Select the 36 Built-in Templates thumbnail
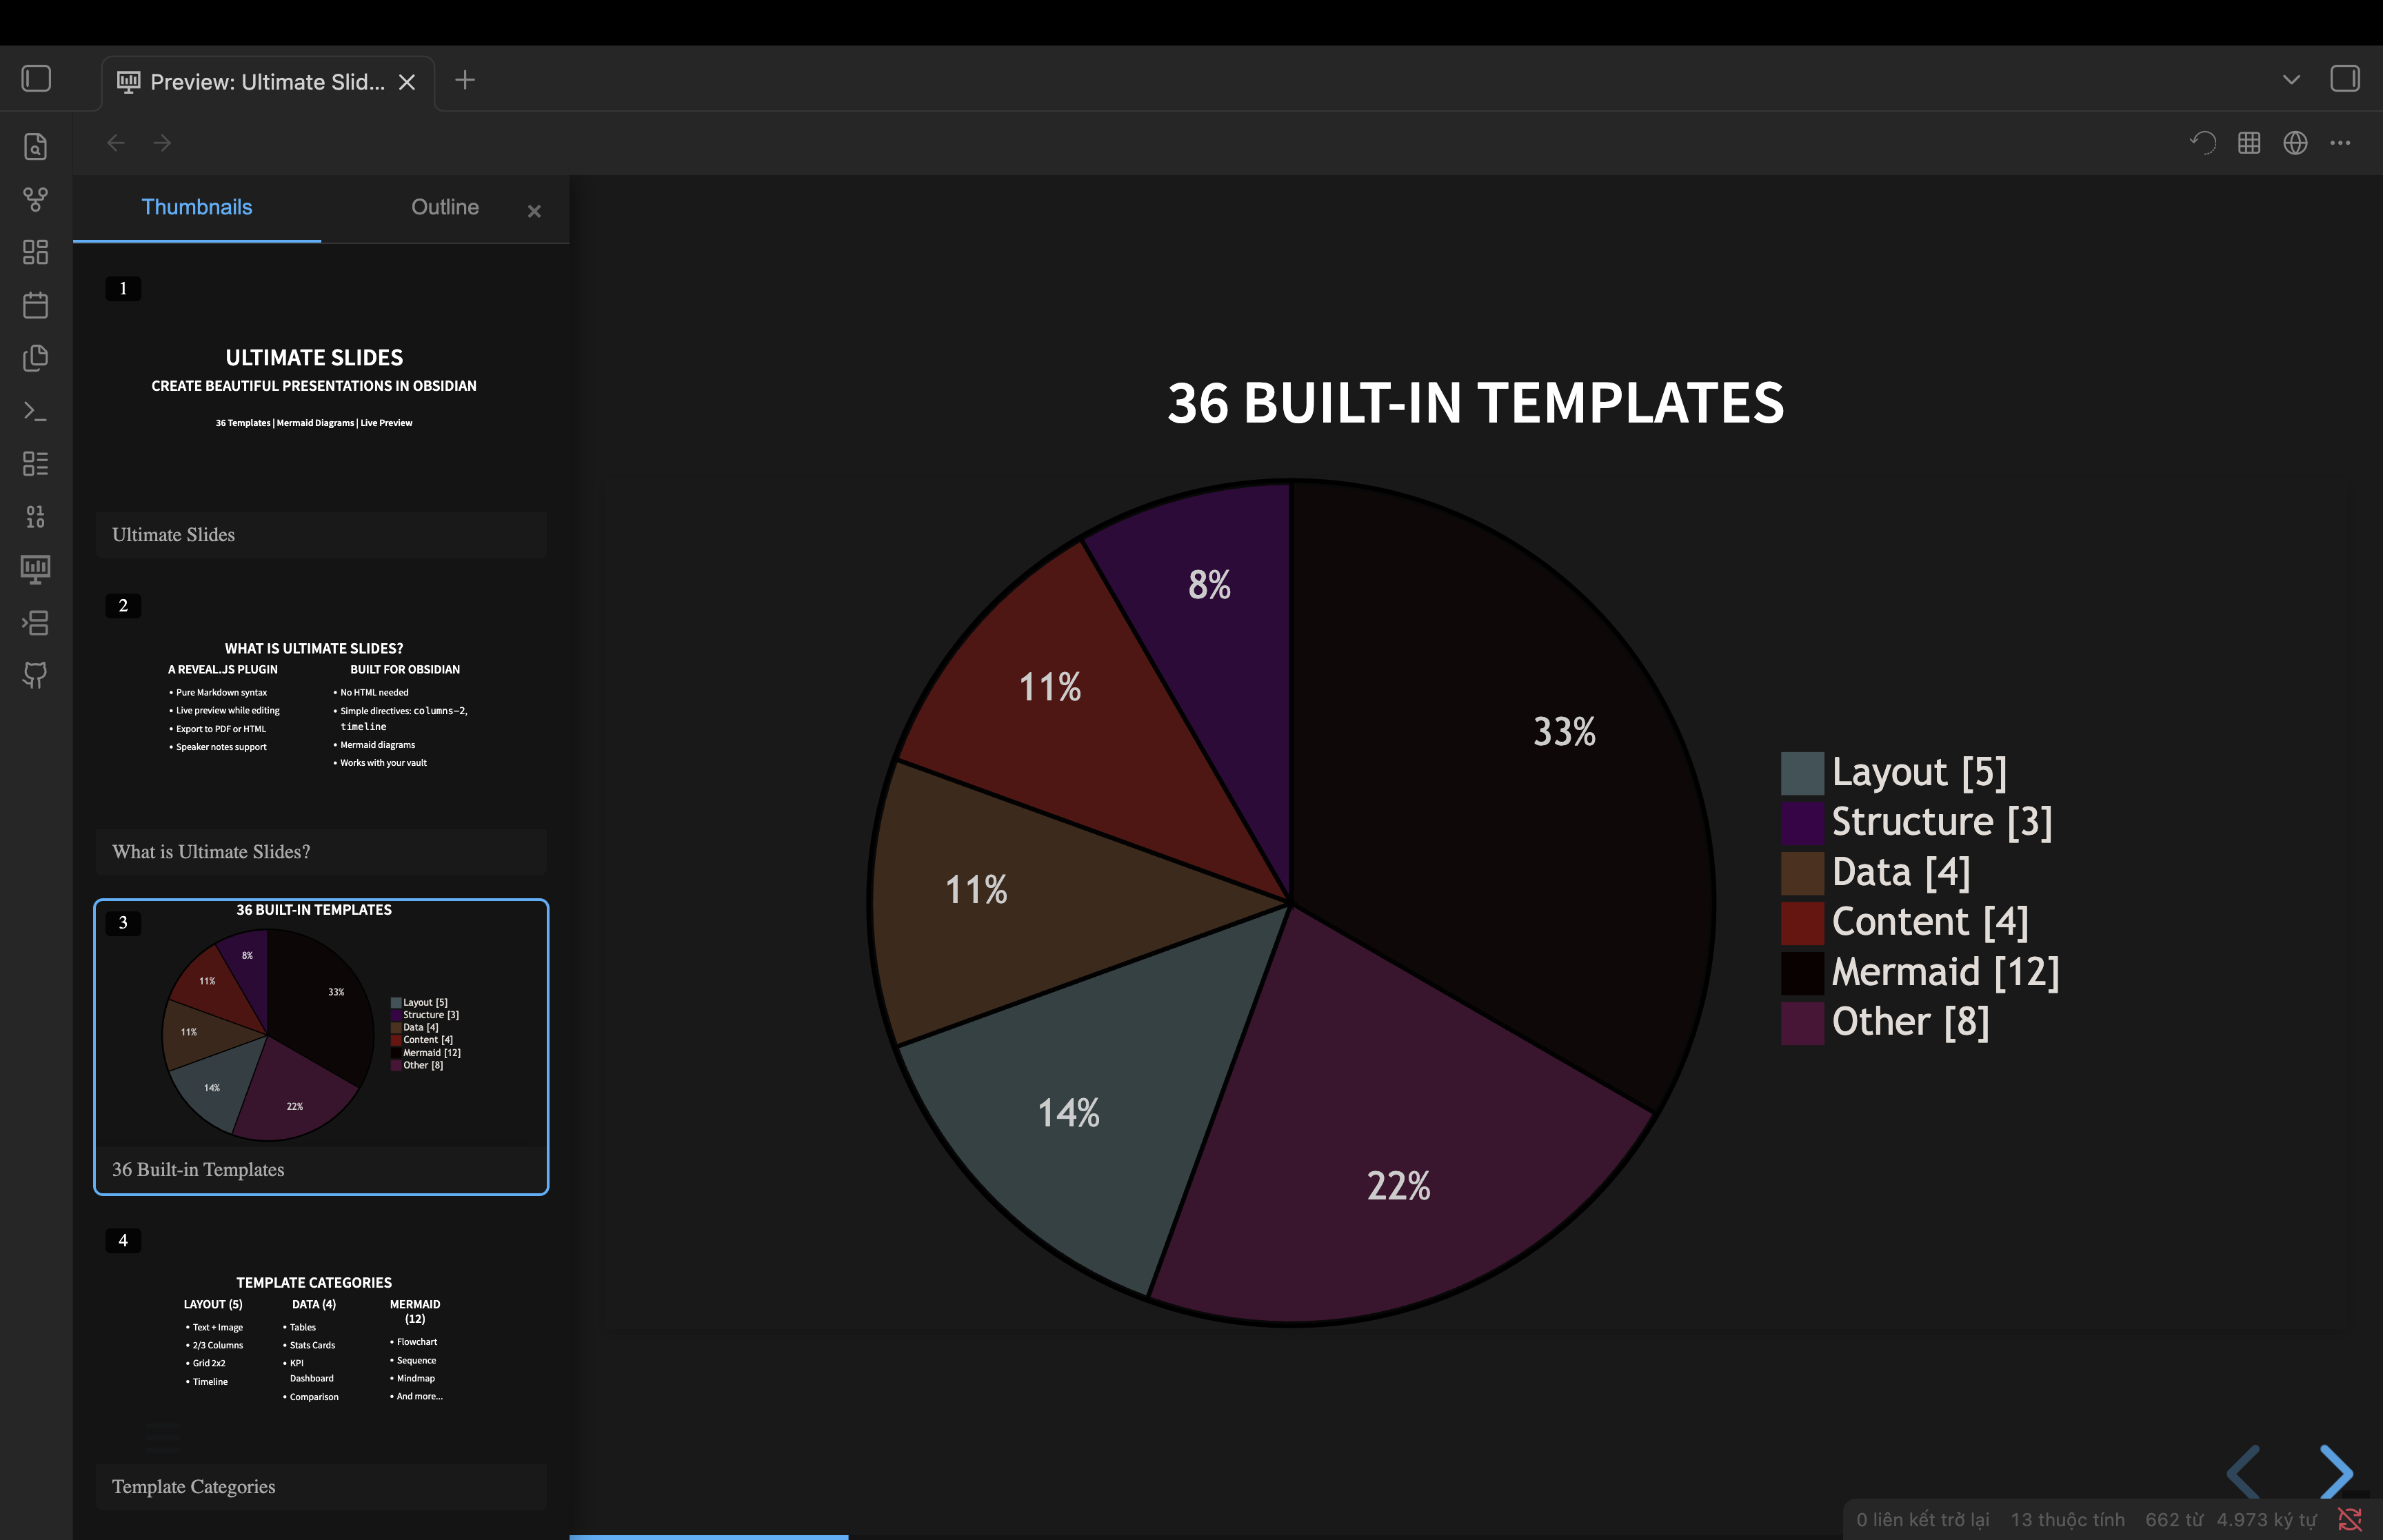This screenshot has width=2383, height=1540. (321, 1047)
